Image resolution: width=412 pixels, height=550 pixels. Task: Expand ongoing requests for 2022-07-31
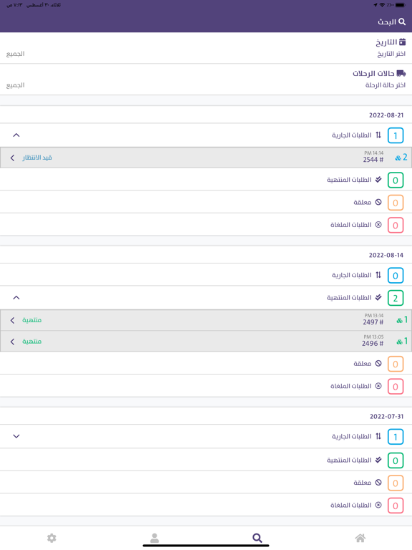coord(16,436)
